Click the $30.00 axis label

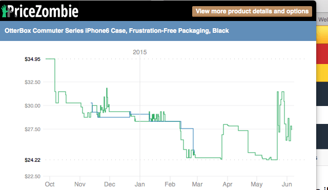(x=32, y=106)
